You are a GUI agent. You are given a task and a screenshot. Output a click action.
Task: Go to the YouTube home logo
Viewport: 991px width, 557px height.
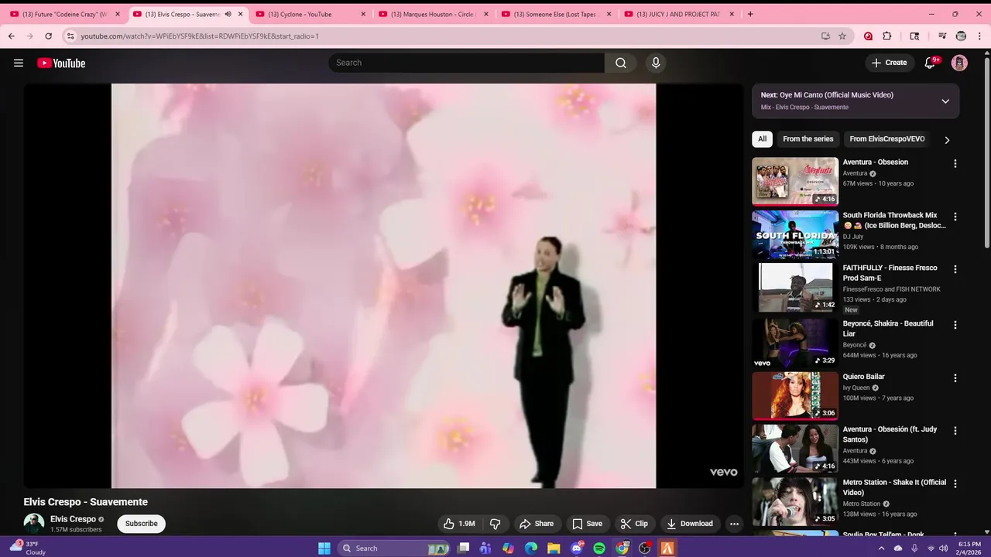(x=61, y=63)
